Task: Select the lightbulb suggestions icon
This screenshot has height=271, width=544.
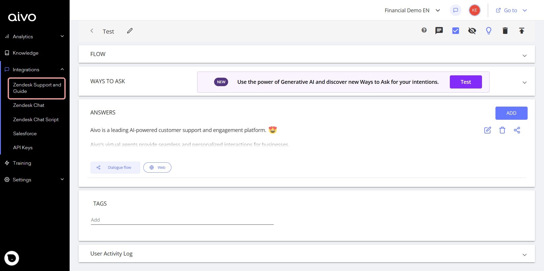Action: pos(488,30)
